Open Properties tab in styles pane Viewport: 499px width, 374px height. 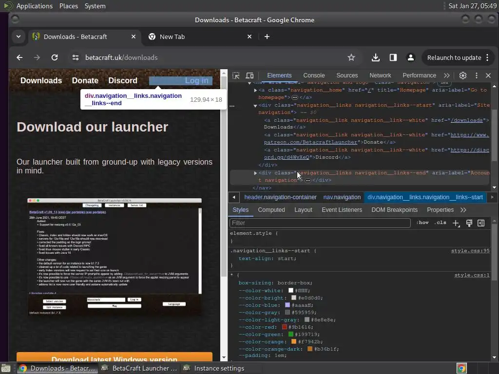coord(440,210)
